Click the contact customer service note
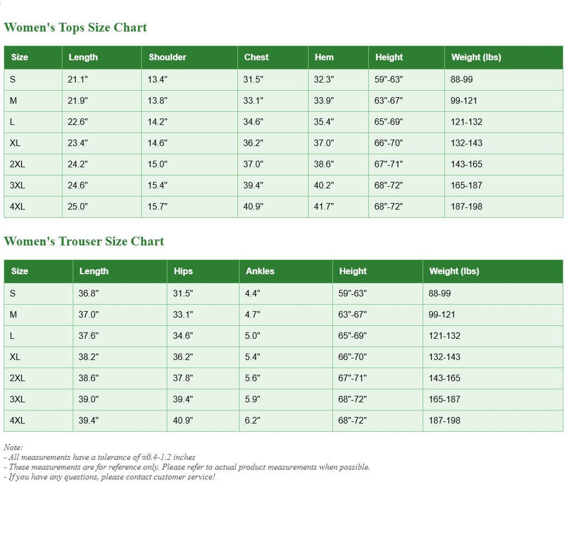 pos(109,477)
